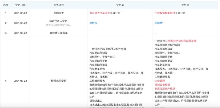Click the date in row 4 经营范围变更

pos(20,81)
